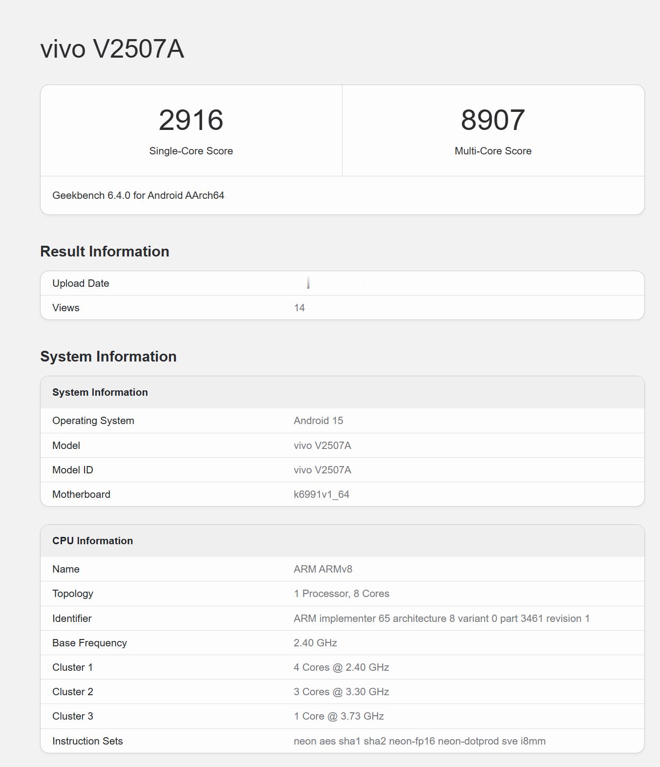Select the Model ID value vivo V2507A

[x=322, y=470]
